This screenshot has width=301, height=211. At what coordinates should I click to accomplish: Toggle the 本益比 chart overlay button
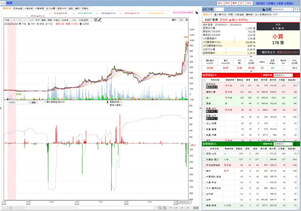(57, 20)
